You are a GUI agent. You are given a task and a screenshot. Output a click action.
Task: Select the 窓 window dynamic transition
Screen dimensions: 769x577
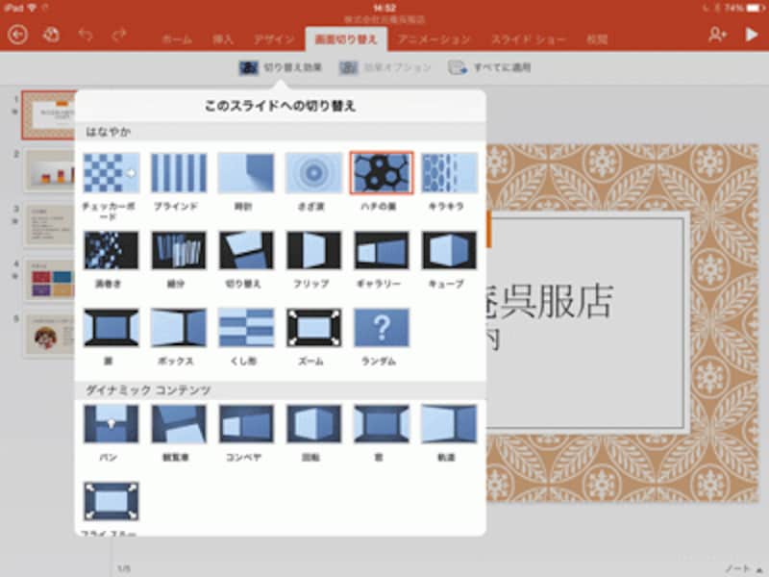(x=382, y=424)
